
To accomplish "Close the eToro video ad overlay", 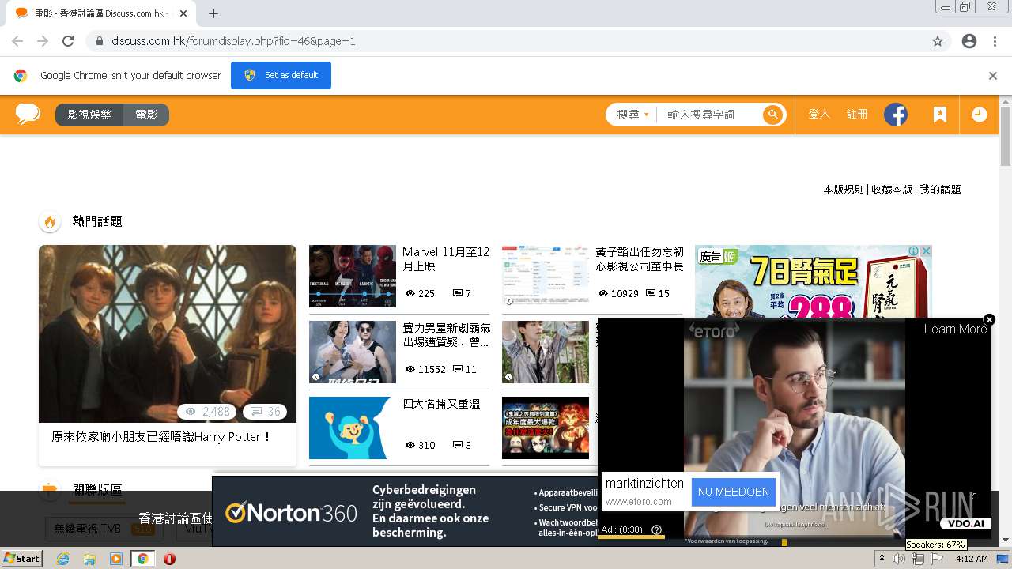I will point(989,320).
